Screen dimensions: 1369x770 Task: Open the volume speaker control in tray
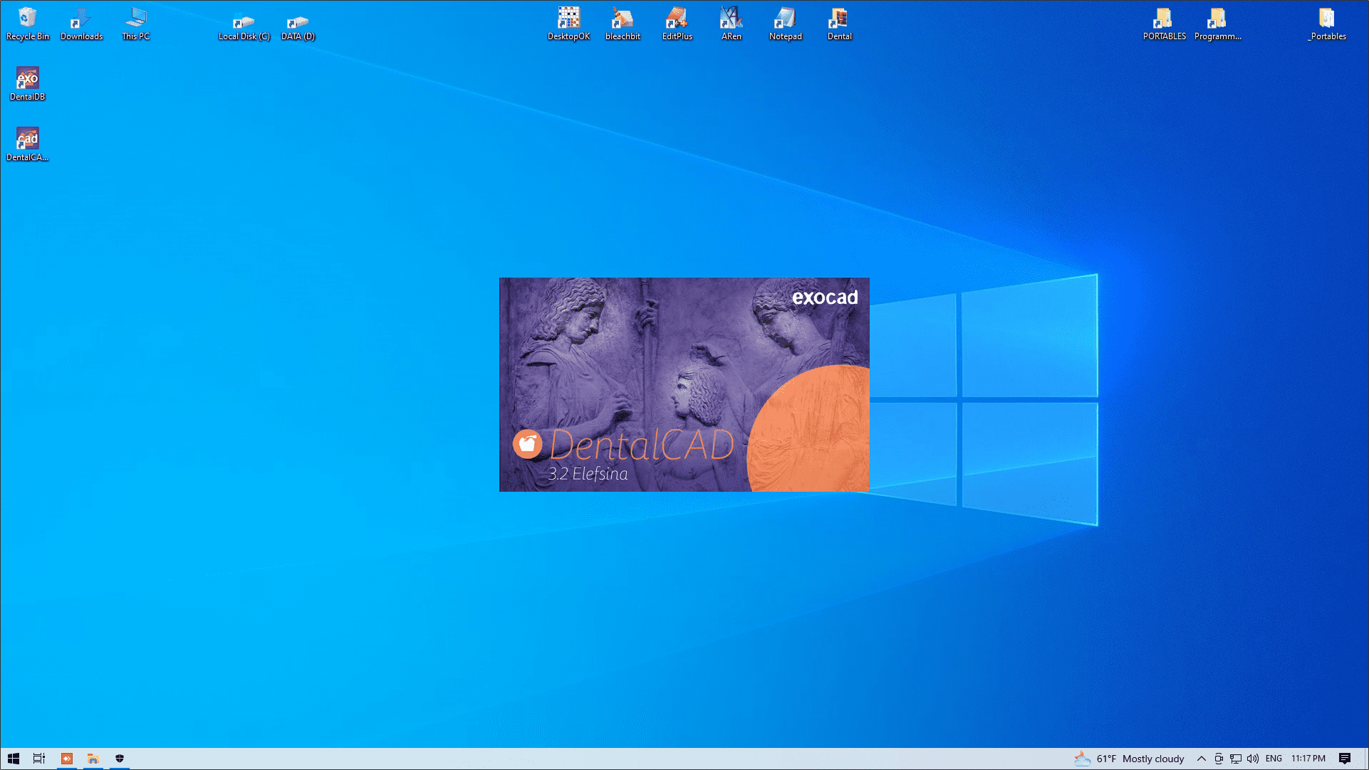(1253, 759)
